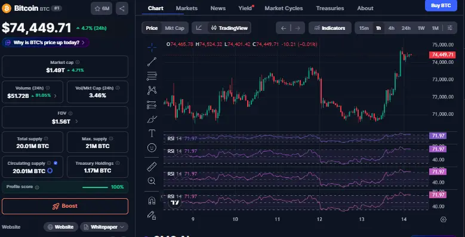Click the Buy BTC button
465x237 pixels.
tap(441, 5)
